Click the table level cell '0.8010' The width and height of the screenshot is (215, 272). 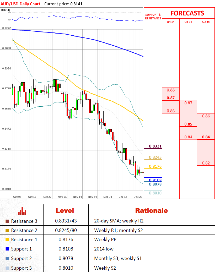tap(66, 268)
